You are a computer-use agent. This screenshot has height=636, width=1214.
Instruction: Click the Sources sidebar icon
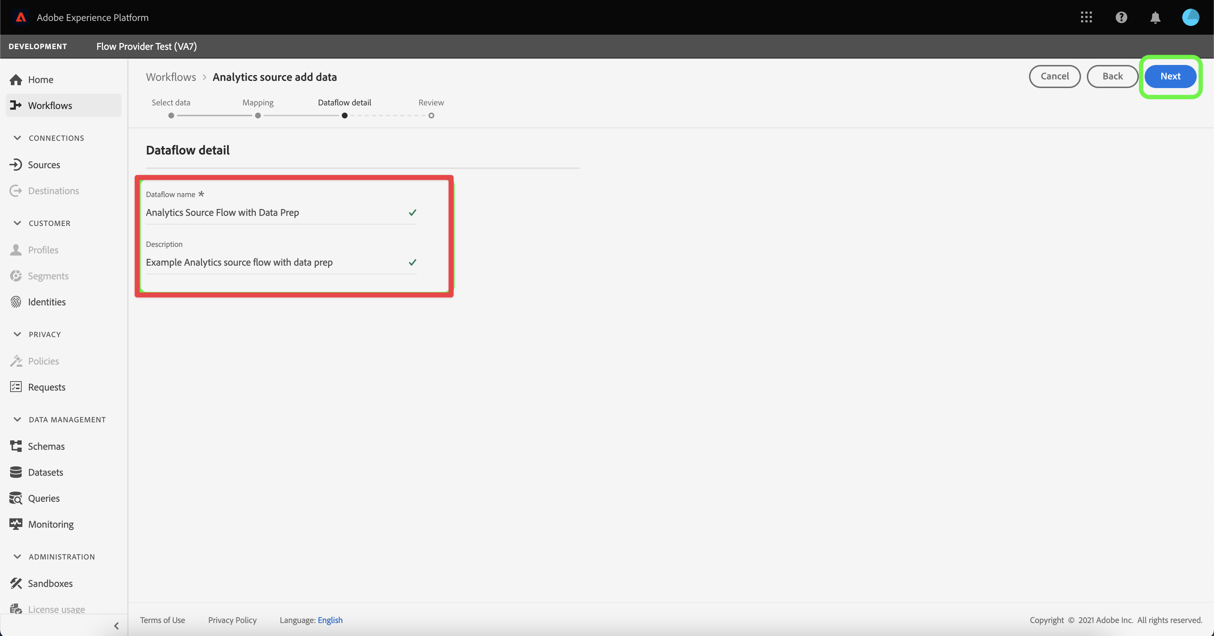[16, 165]
